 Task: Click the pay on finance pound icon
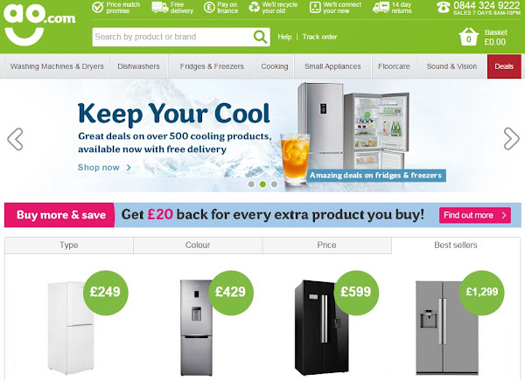pos(209,7)
